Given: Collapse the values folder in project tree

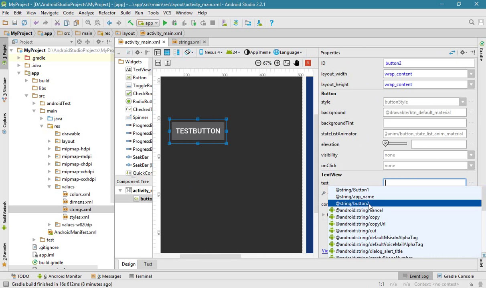Looking at the screenshot, I should pyautogui.click(x=49, y=187).
